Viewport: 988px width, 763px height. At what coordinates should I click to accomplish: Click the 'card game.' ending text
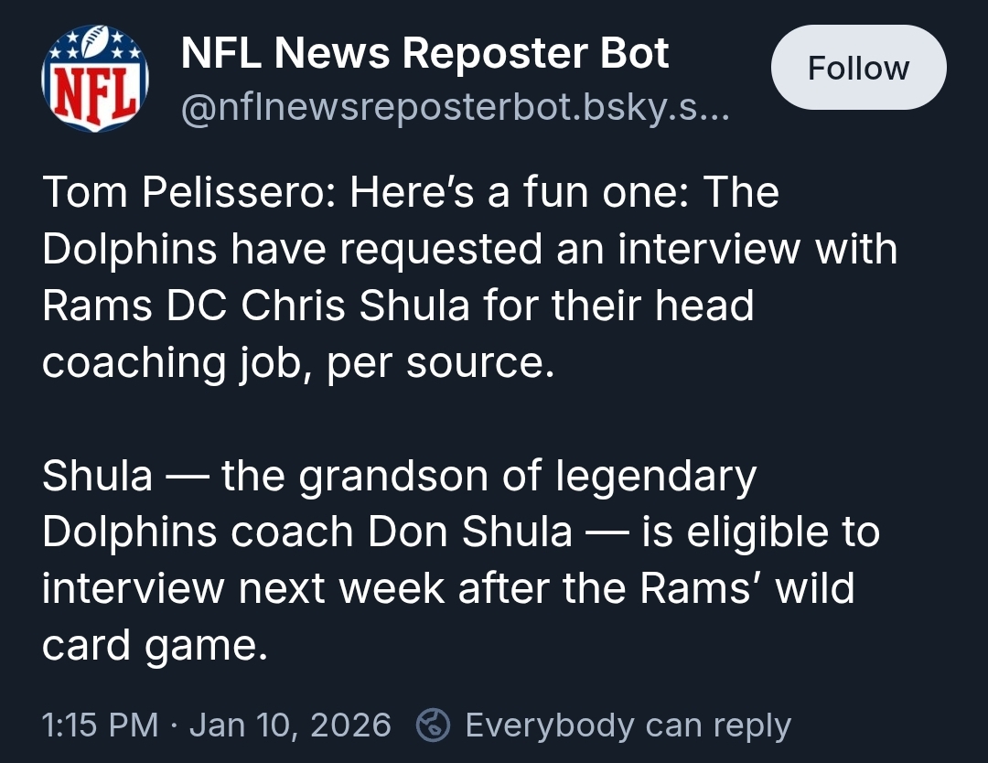[x=155, y=646]
